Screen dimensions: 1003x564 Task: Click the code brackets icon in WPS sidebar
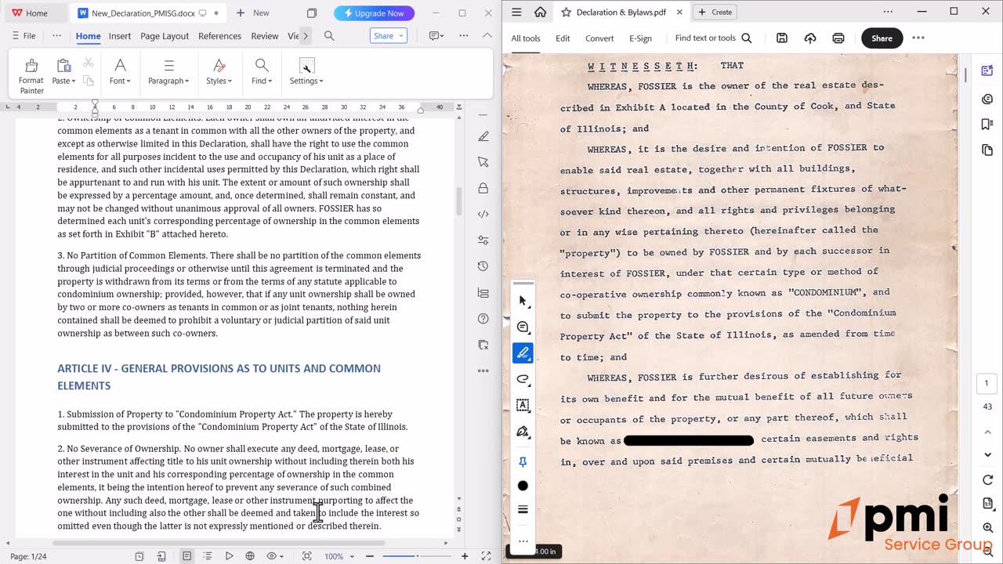pyautogui.click(x=483, y=214)
